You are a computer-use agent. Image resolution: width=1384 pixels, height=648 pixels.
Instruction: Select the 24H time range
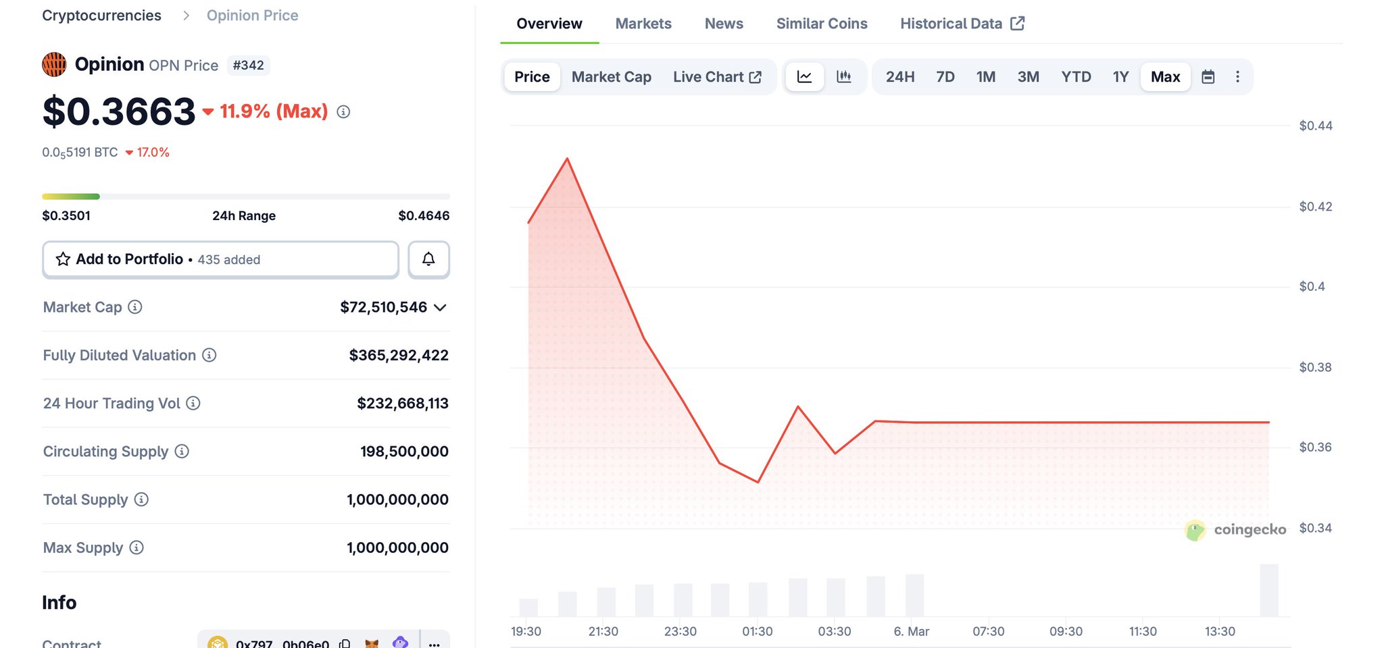coord(900,77)
